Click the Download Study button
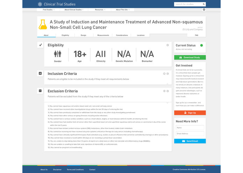Image resolution: width=243 pixels, height=173 pixels. (x=190, y=57)
